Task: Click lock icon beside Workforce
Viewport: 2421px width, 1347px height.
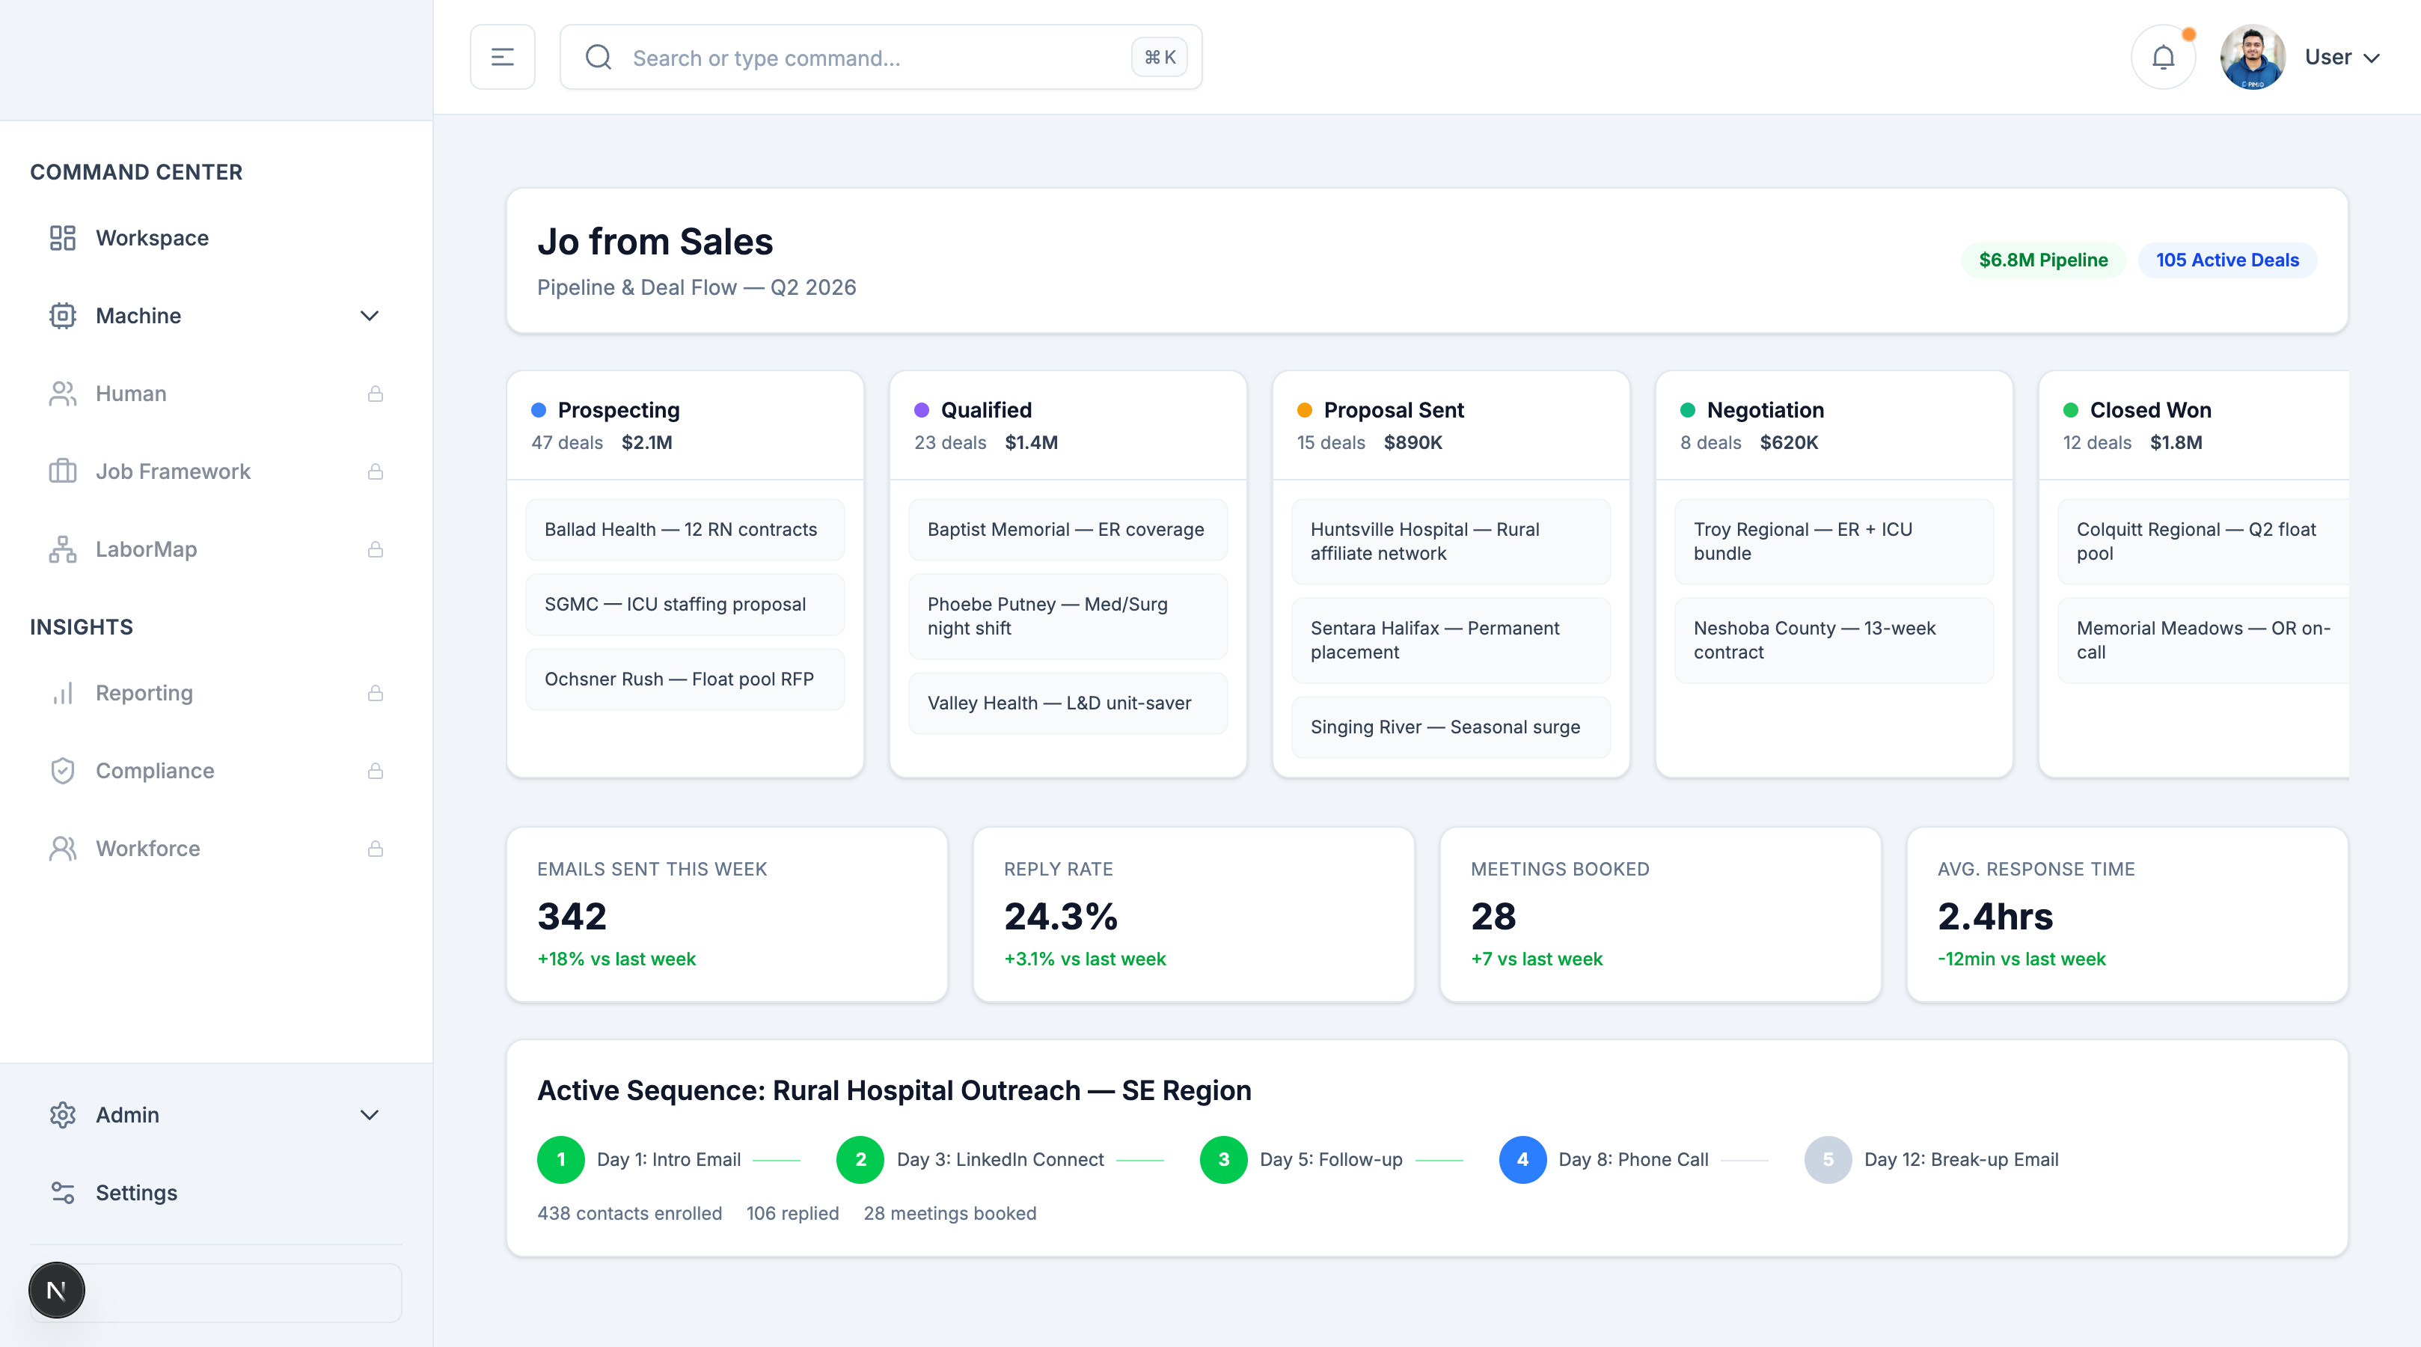Action: coord(375,849)
